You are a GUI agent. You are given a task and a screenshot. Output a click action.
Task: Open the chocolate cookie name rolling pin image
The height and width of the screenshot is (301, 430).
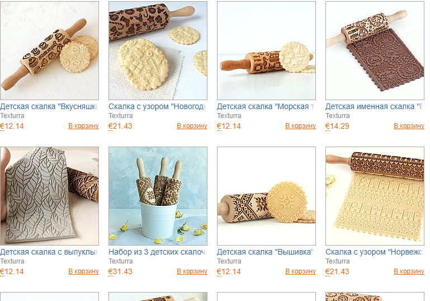click(375, 50)
